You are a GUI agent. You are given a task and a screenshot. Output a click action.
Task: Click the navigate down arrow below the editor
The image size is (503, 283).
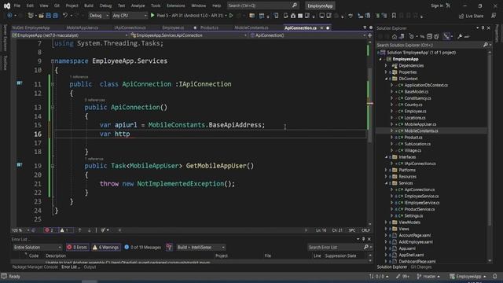(89, 230)
